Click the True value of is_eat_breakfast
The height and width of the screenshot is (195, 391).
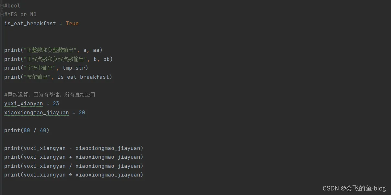[x=72, y=23]
